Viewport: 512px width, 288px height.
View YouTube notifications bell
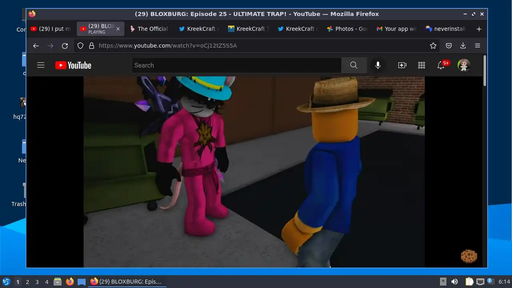(441, 65)
